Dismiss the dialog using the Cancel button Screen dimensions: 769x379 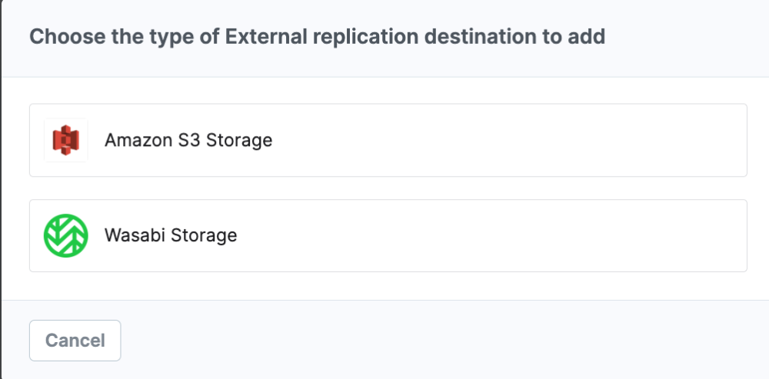pos(75,341)
